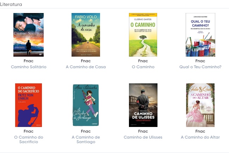Screen dimensions: 229x153
Task: Click Fnac label under Caminho de Ulisses
Action: click(x=143, y=131)
